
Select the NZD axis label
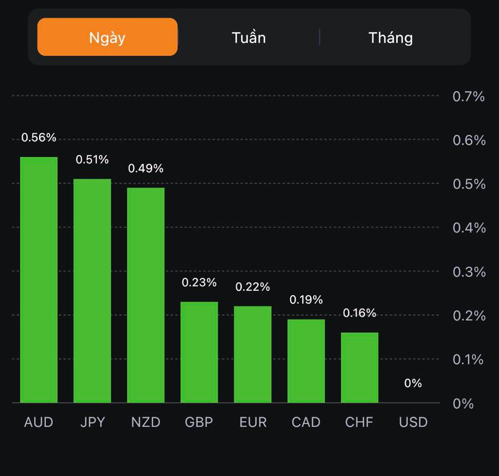coord(146,422)
